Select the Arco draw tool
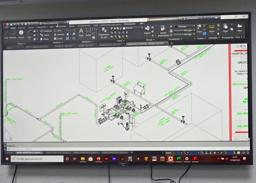The image size is (256, 183). coord(30,35)
